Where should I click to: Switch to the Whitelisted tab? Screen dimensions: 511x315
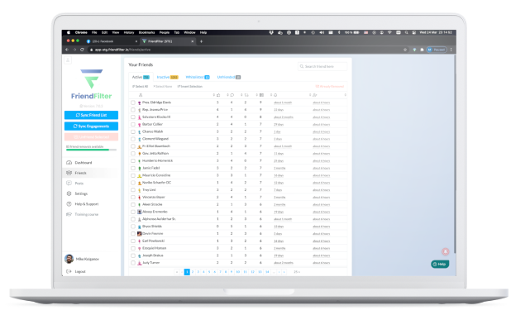198,77
